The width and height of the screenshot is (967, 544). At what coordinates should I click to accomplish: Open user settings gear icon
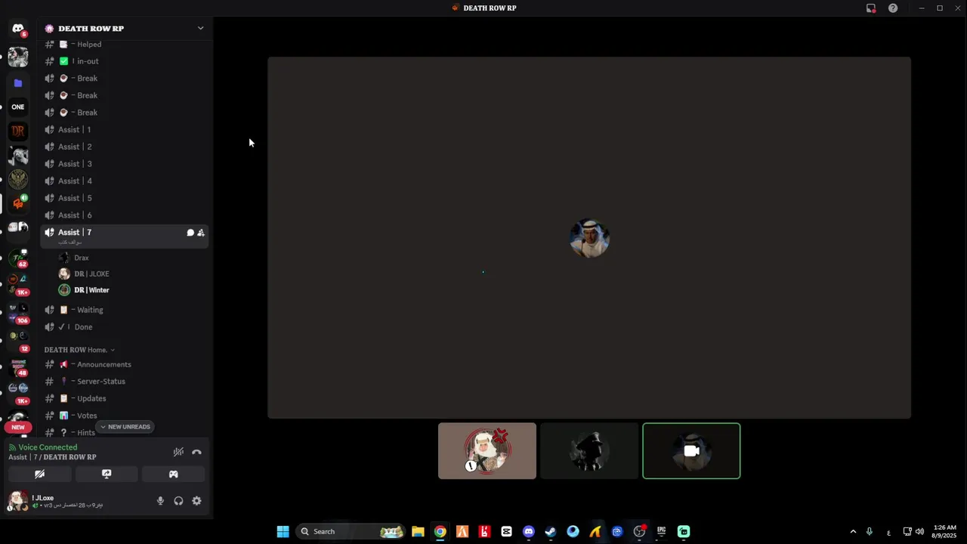pyautogui.click(x=196, y=501)
